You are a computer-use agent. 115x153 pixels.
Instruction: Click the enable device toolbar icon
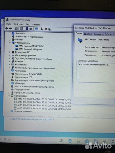click(42, 29)
